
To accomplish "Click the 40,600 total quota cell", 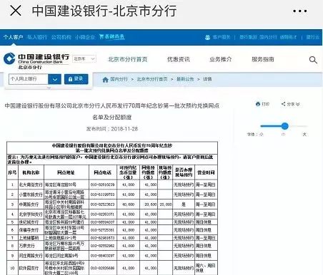I will (128, 204).
